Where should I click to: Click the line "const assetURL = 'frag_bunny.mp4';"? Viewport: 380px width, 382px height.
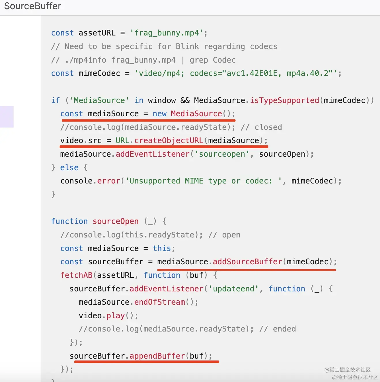129,33
